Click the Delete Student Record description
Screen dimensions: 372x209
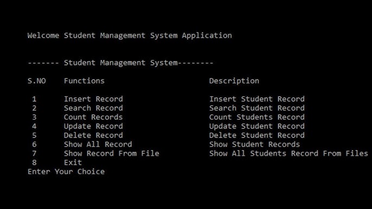tap(256, 135)
